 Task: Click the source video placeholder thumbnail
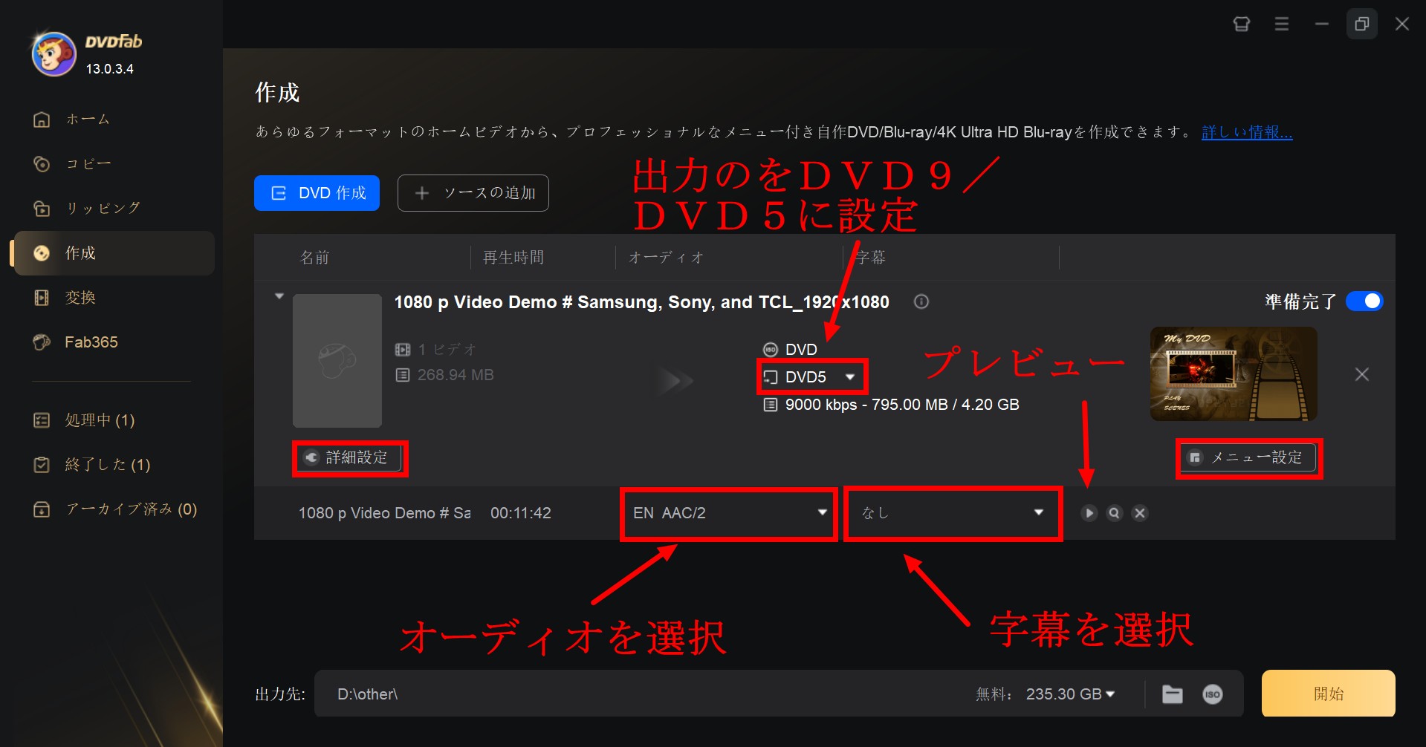[x=337, y=361]
